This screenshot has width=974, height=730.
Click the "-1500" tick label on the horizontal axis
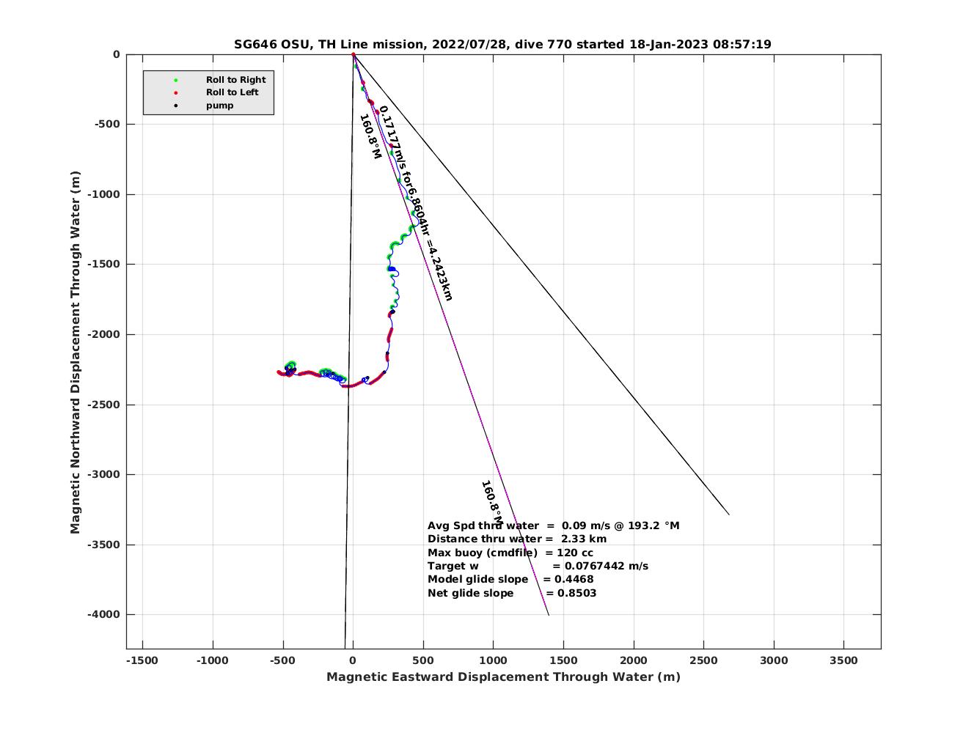142,660
